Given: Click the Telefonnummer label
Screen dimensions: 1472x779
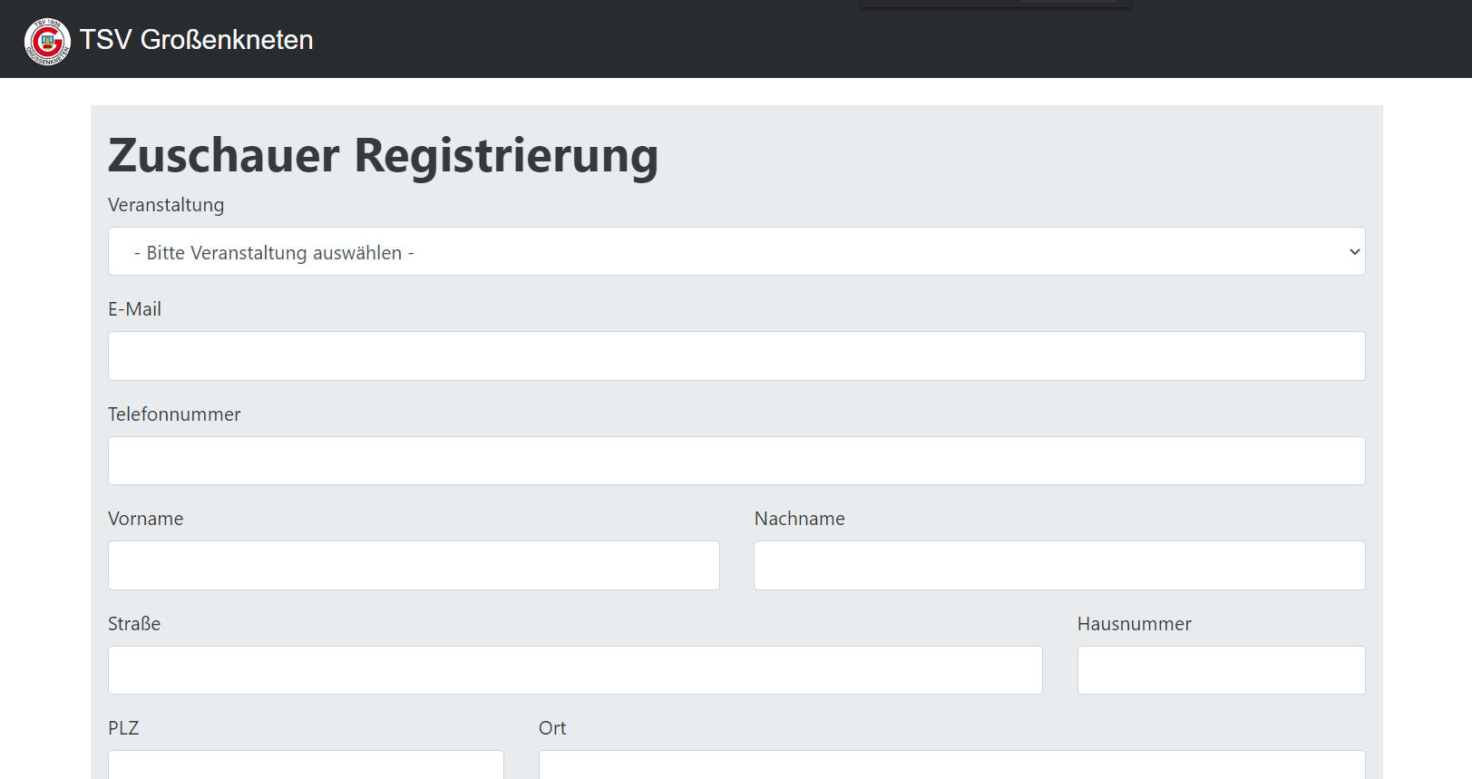Looking at the screenshot, I should coord(174,414).
